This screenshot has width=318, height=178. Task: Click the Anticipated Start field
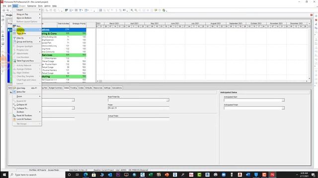[x=253, y=100]
